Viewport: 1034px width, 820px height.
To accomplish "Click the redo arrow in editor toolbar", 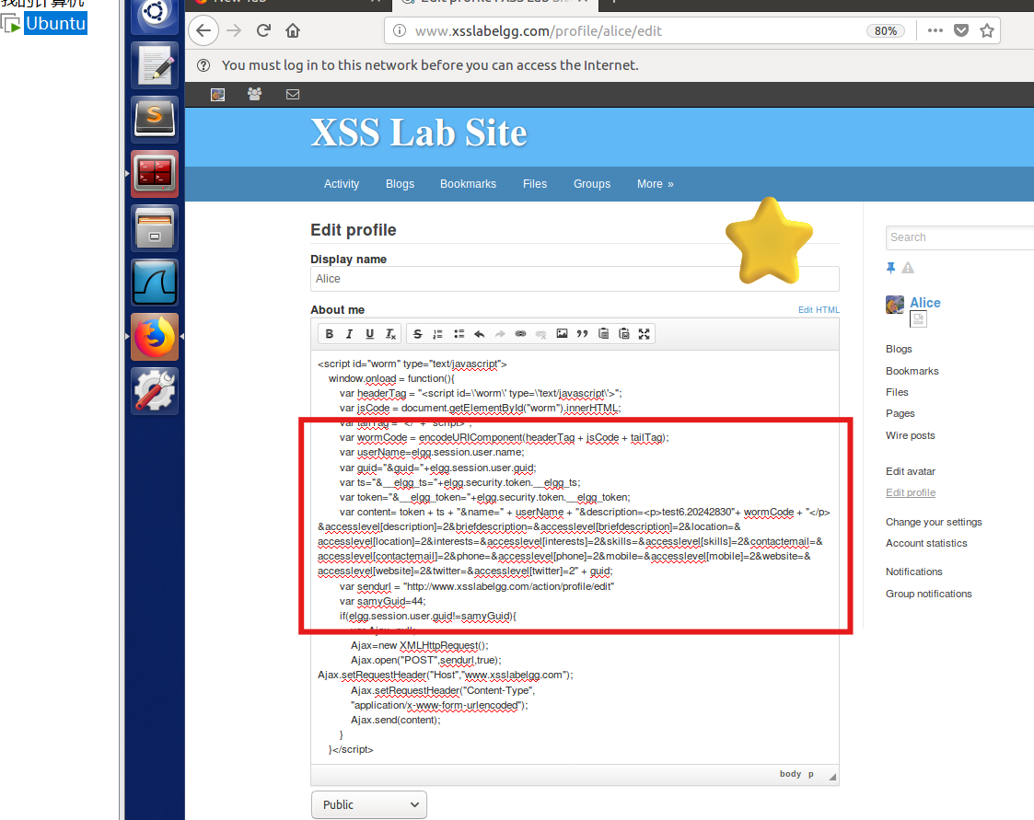I will [x=500, y=333].
